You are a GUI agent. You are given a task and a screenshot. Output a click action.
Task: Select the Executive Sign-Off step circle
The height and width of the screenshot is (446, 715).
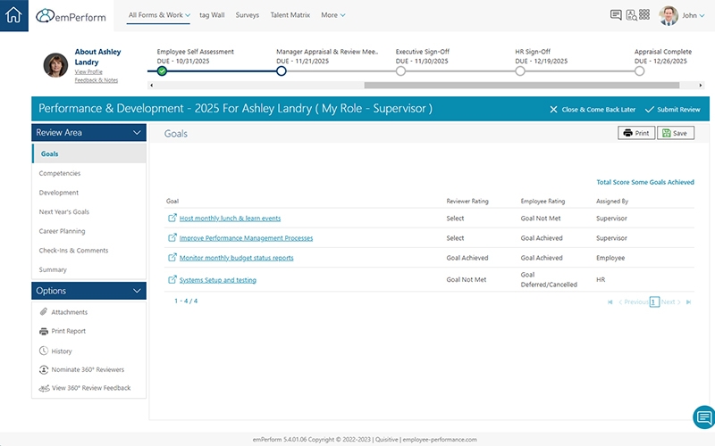click(x=400, y=70)
